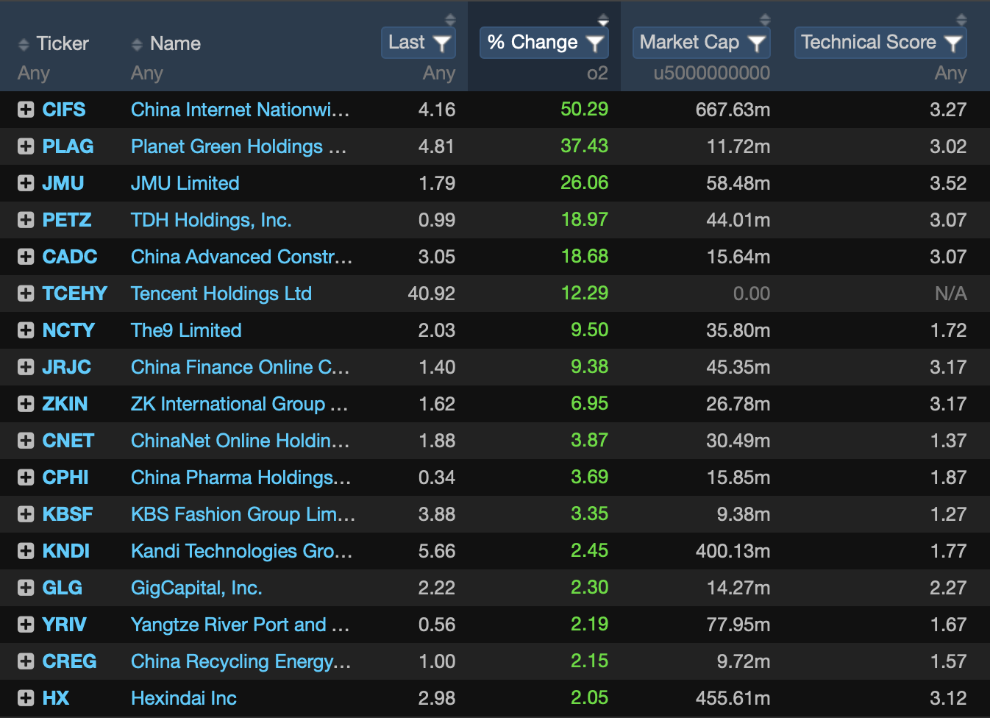The height and width of the screenshot is (718, 990).
Task: Edit Market Cap filter value u5000000000
Action: coord(712,74)
